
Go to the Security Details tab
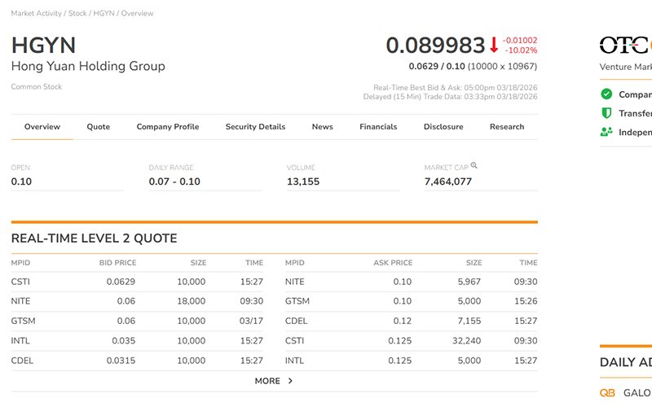tap(255, 127)
